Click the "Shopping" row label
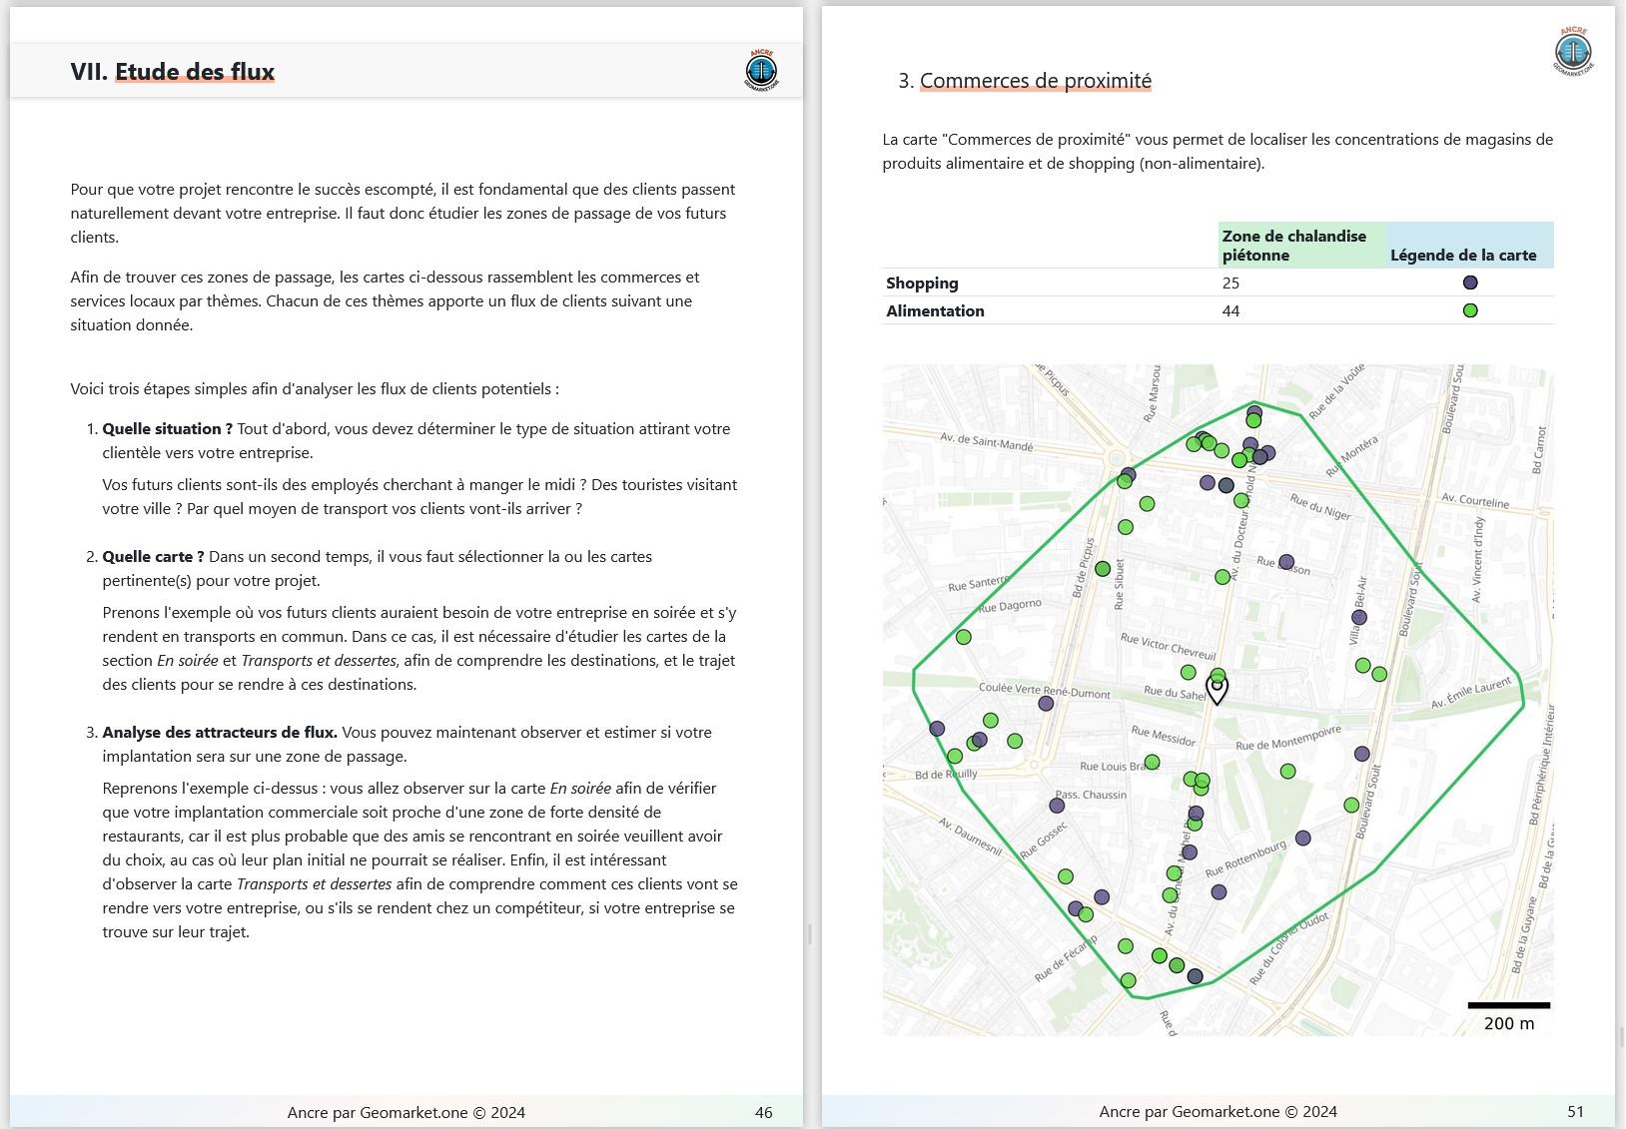The width and height of the screenshot is (1626, 1129). click(x=922, y=283)
